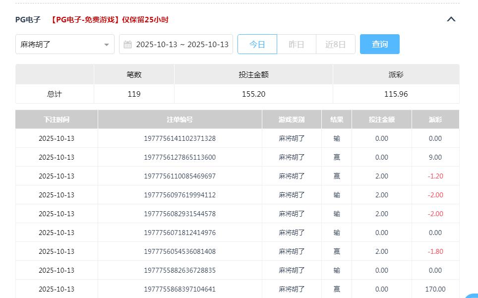
Task: Switch to the 下注时间 column header
Action: (56, 119)
